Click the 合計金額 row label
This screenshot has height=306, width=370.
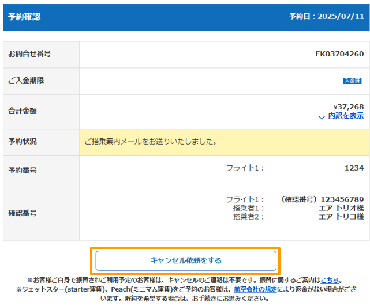pyautogui.click(x=23, y=111)
